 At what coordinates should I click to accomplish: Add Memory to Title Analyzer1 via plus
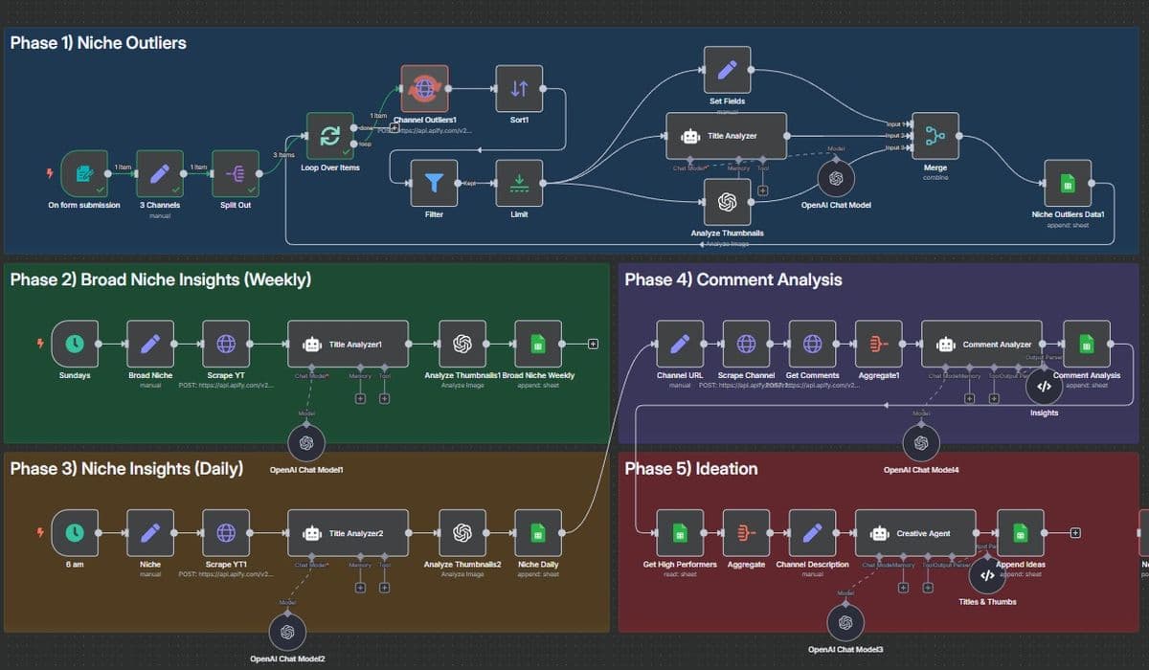tap(360, 398)
